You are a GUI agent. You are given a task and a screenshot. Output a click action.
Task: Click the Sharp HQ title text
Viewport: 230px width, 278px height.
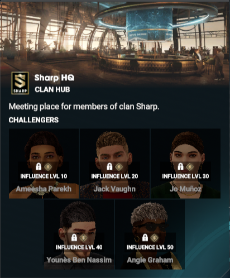point(54,78)
